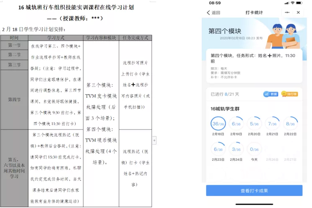Click the small plus handle beside the table
The width and height of the screenshot is (312, 208).
coord(154,140)
